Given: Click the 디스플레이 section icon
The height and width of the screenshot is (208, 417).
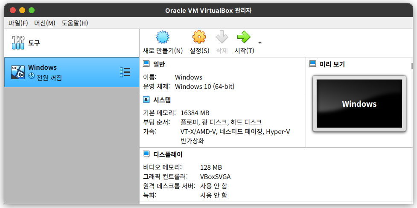Looking at the screenshot, I should 146,154.
